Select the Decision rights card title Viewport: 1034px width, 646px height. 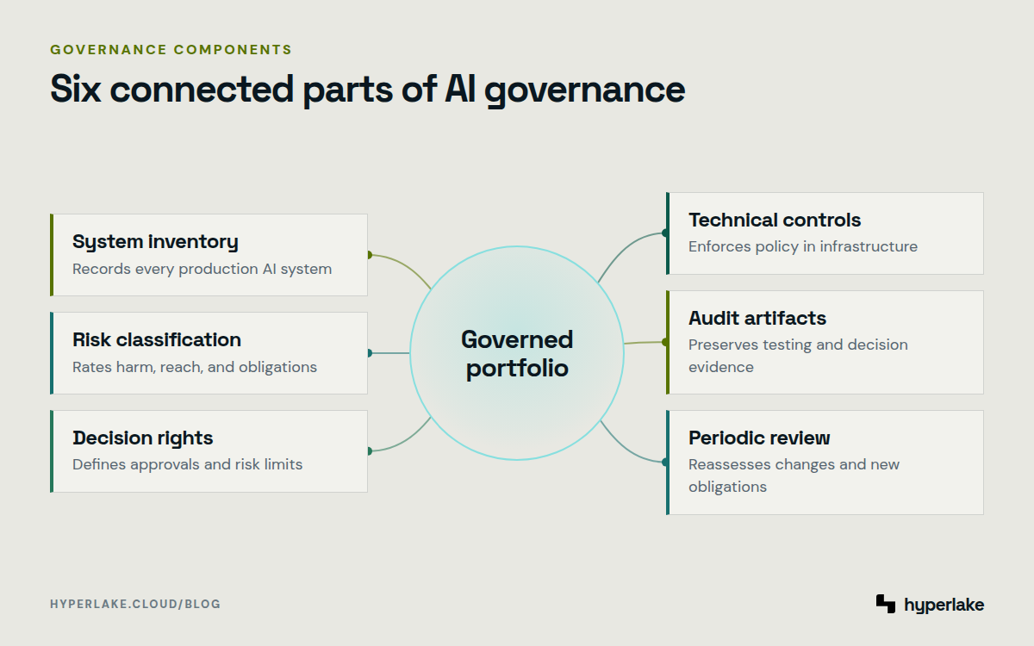tap(142, 438)
